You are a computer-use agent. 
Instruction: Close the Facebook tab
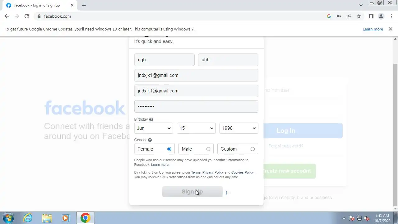(72, 5)
